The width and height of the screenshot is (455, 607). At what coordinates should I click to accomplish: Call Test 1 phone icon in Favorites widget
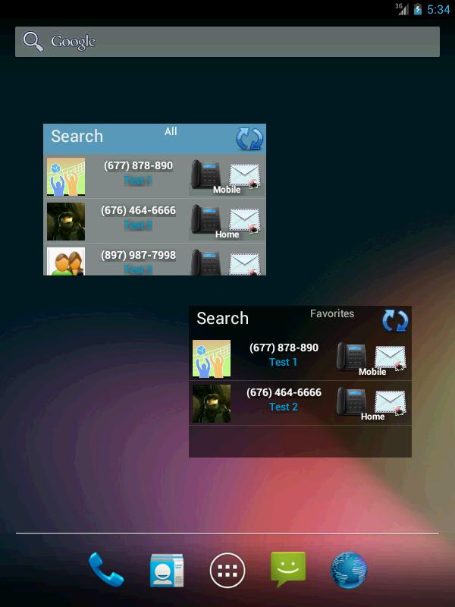click(352, 357)
